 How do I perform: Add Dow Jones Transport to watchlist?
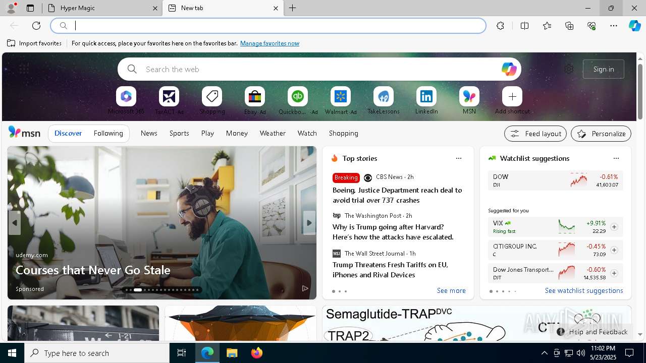coord(614,273)
